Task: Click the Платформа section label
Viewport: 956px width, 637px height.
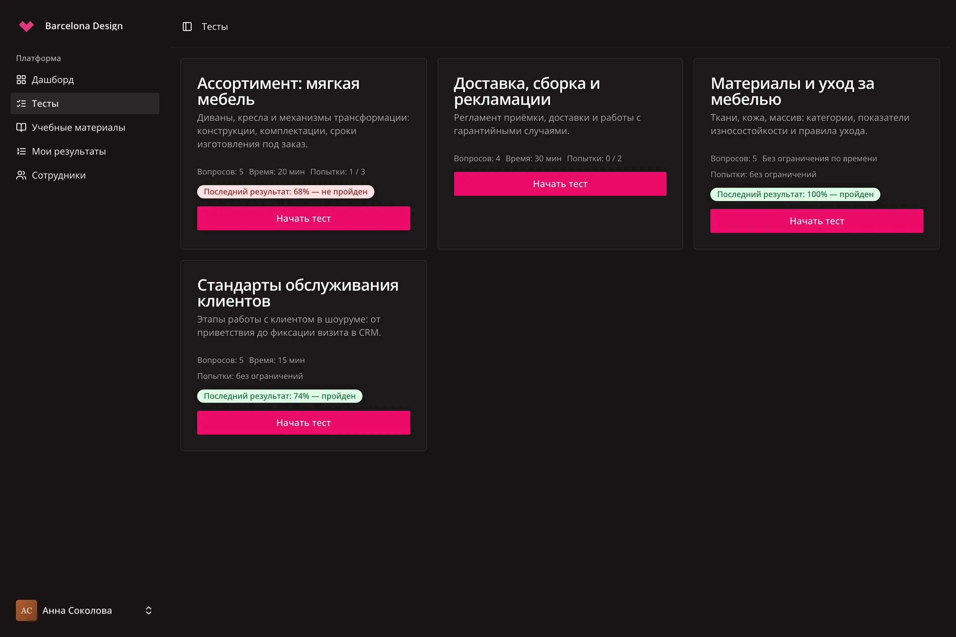Action: [38, 58]
